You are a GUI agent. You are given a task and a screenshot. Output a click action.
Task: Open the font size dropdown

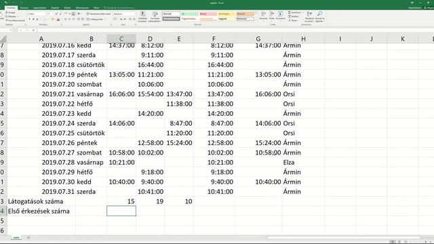pos(53,14)
